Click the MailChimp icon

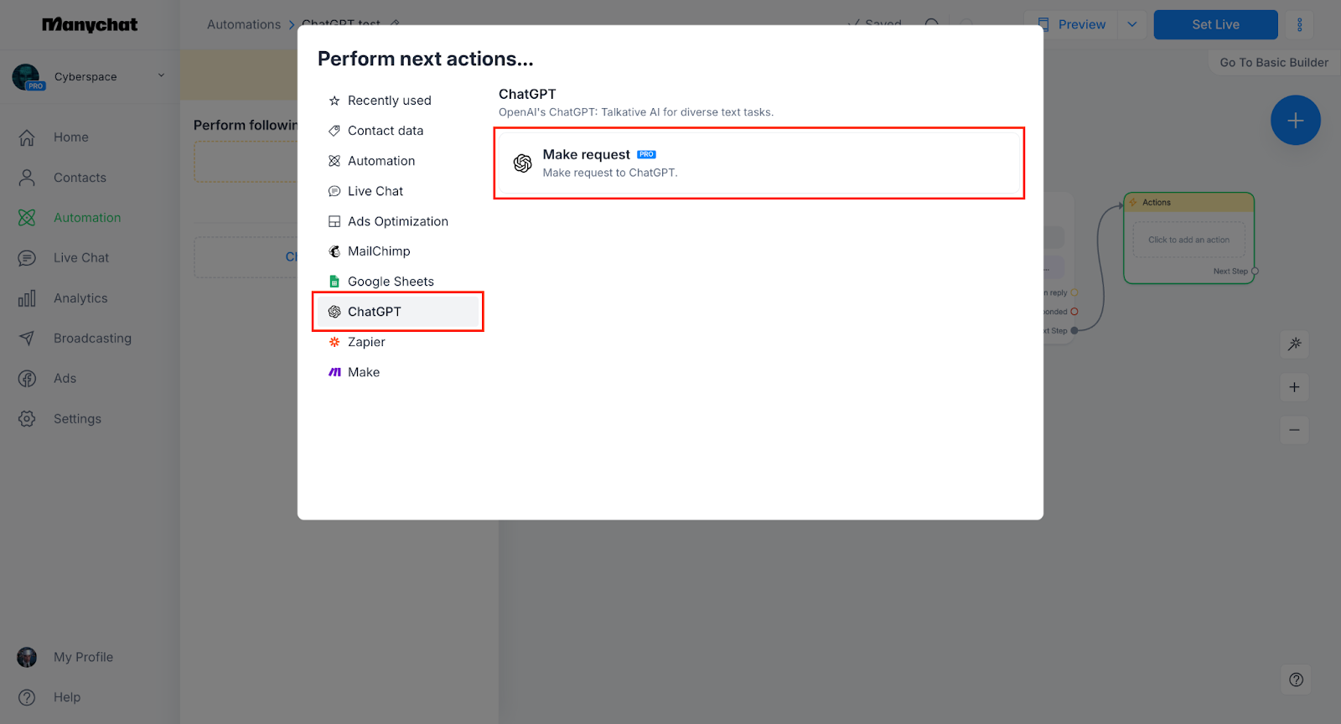pos(334,251)
